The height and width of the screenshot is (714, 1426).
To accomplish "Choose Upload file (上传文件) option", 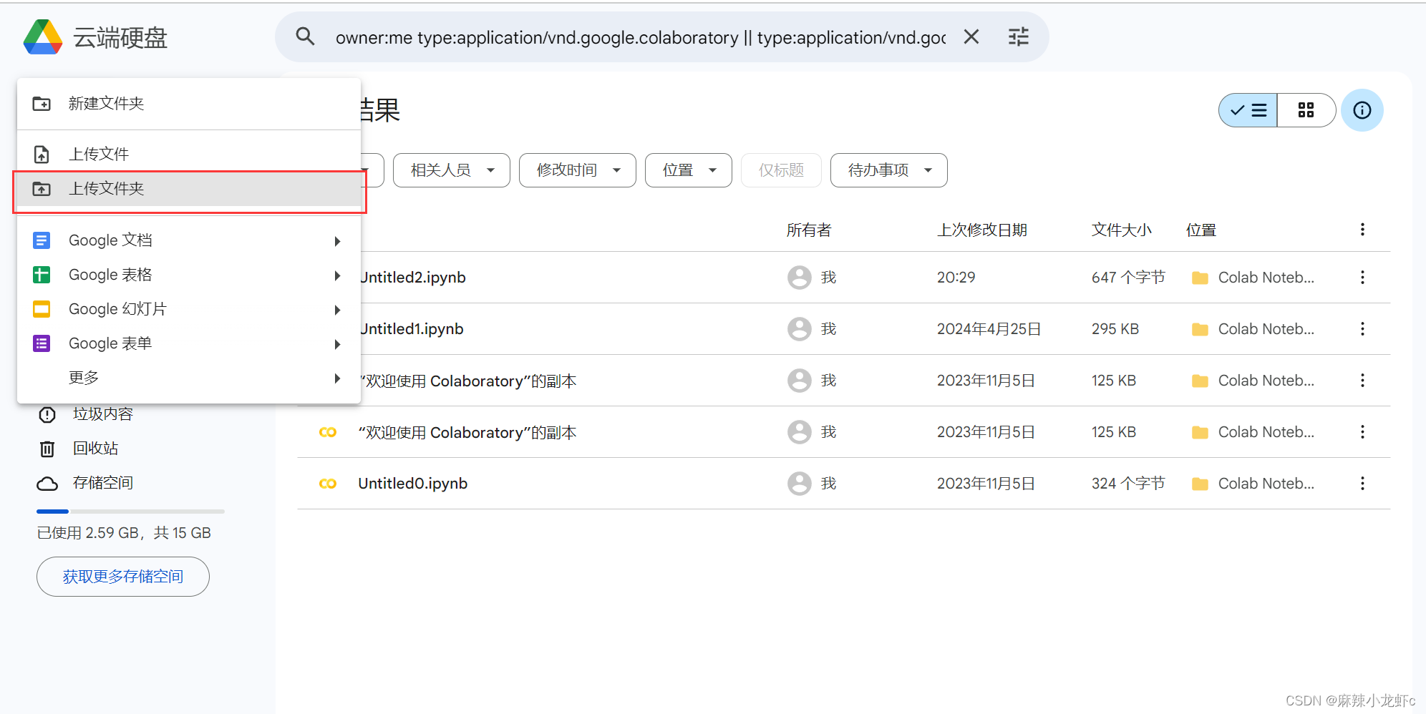I will click(x=189, y=154).
